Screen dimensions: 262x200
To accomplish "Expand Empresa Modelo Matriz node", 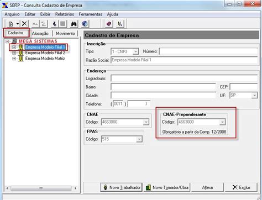I will (x=14, y=59).
